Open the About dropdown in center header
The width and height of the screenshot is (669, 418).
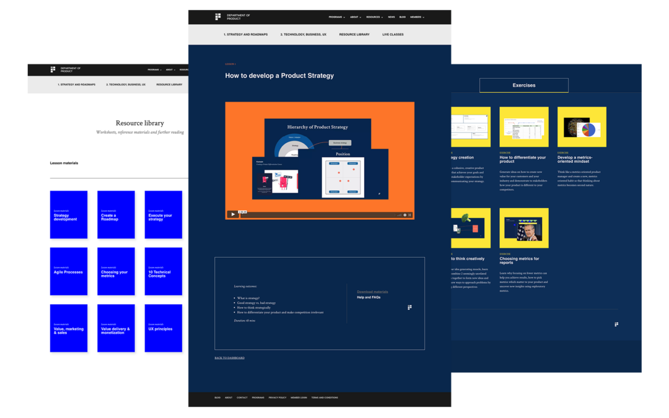tap(356, 17)
